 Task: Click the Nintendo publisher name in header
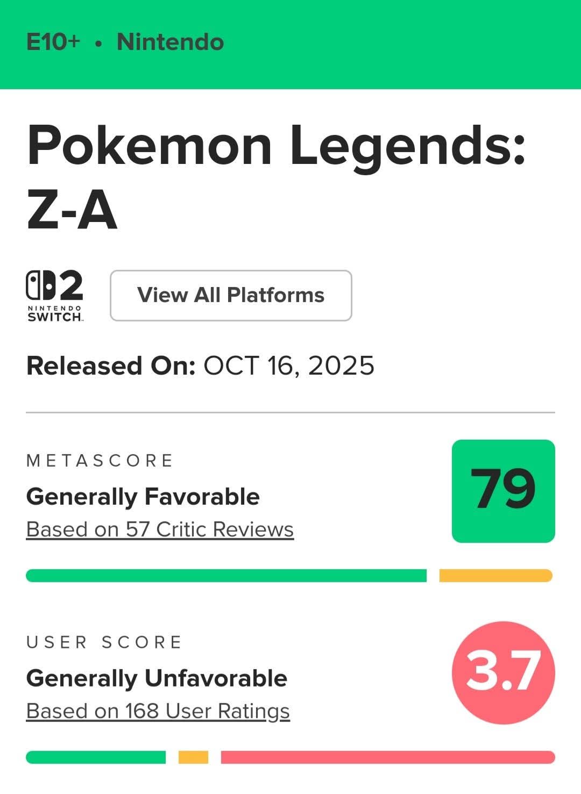pyautogui.click(x=170, y=42)
